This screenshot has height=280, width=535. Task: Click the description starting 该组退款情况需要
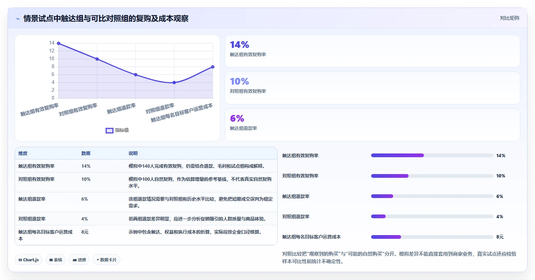tap(201, 203)
